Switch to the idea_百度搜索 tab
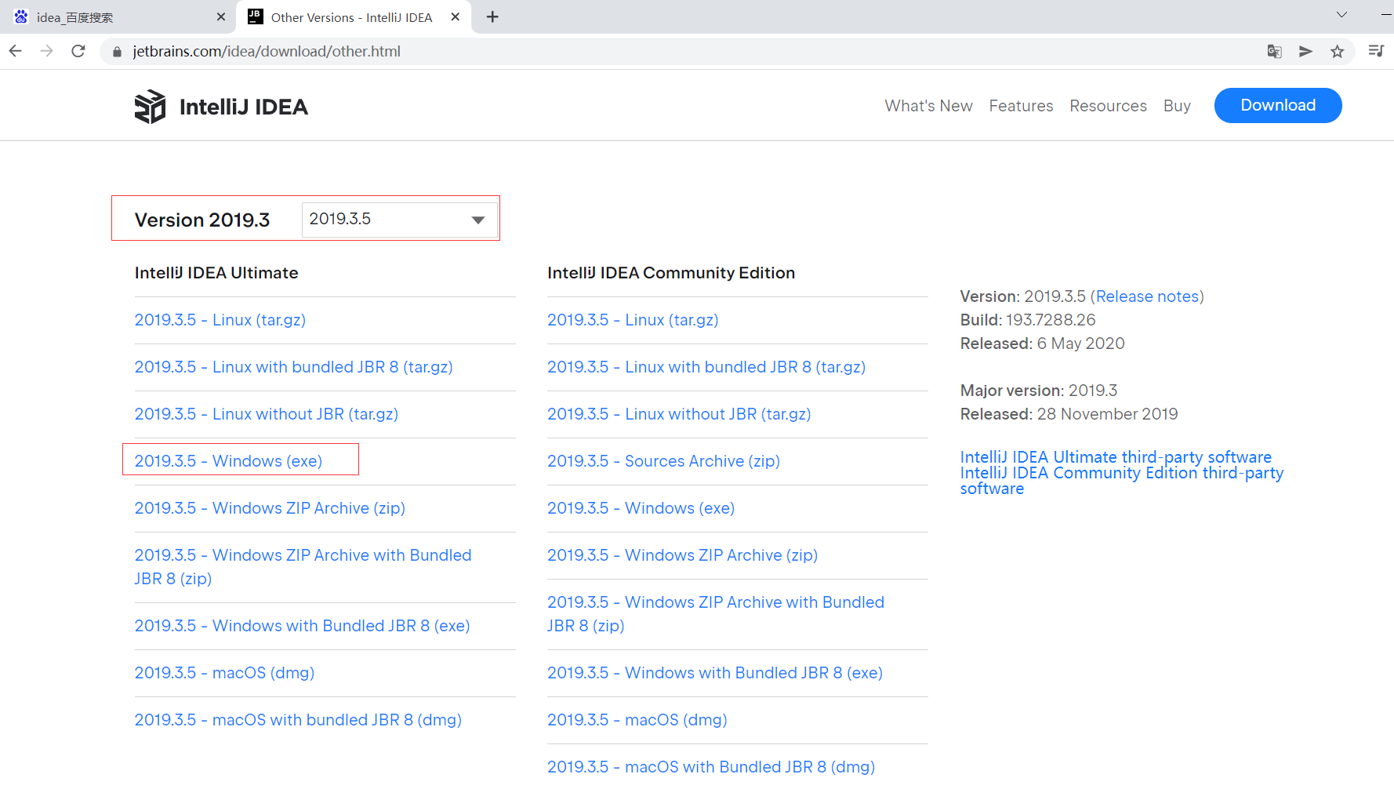 coord(118,17)
